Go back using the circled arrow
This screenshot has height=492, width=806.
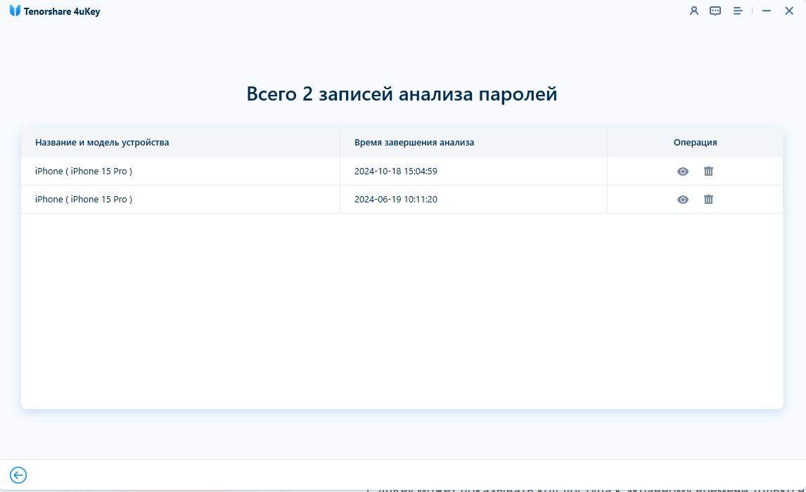pos(18,475)
